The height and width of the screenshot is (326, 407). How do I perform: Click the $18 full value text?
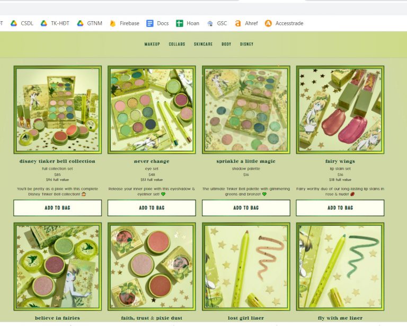pyautogui.click(x=340, y=180)
